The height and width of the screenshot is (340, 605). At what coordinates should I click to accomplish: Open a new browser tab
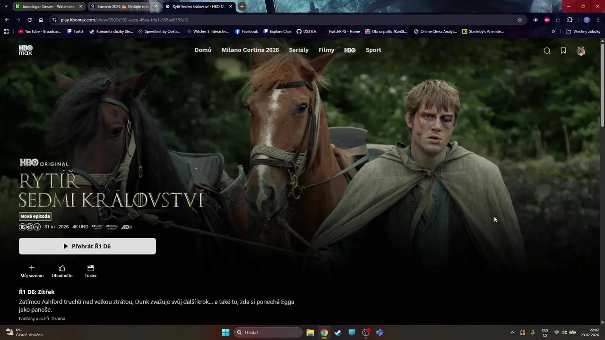pyautogui.click(x=242, y=6)
